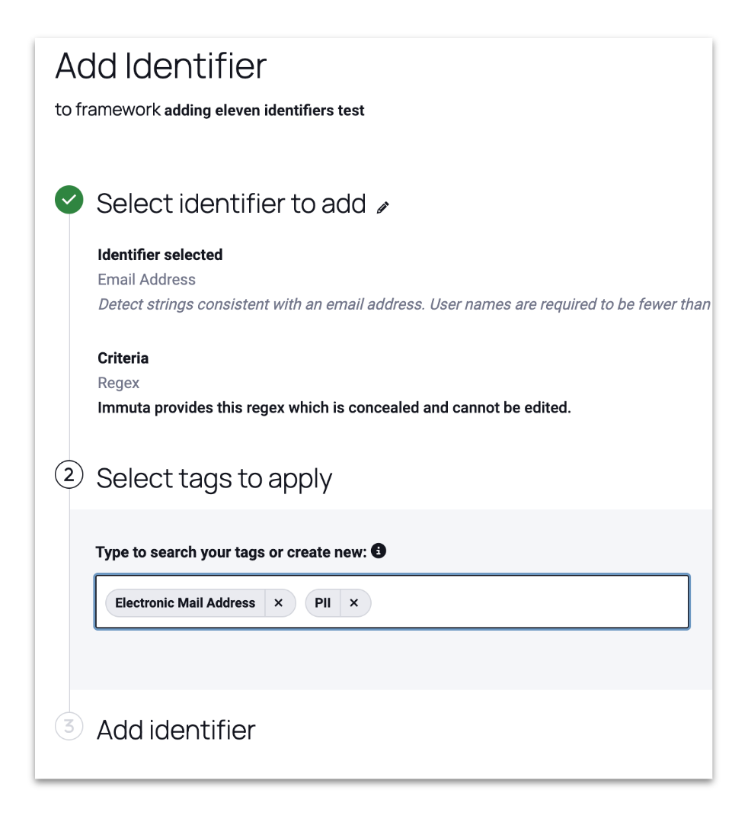Image resolution: width=748 pixels, height=819 pixels.
Task: Click the concealed regex notice text
Action: click(x=334, y=407)
